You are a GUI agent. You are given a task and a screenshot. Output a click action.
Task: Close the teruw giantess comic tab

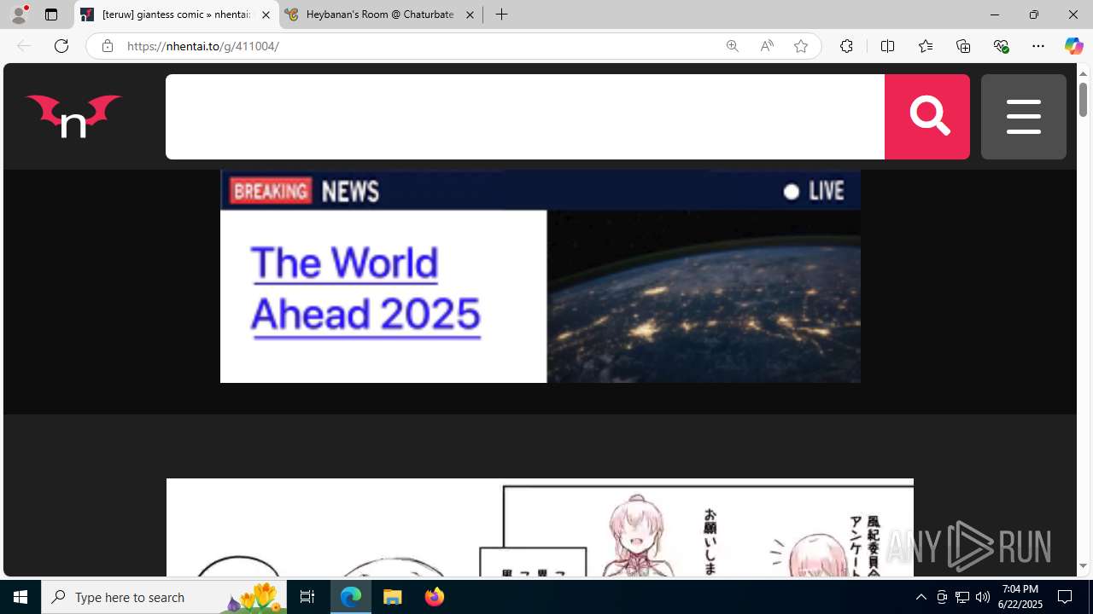pos(266,14)
